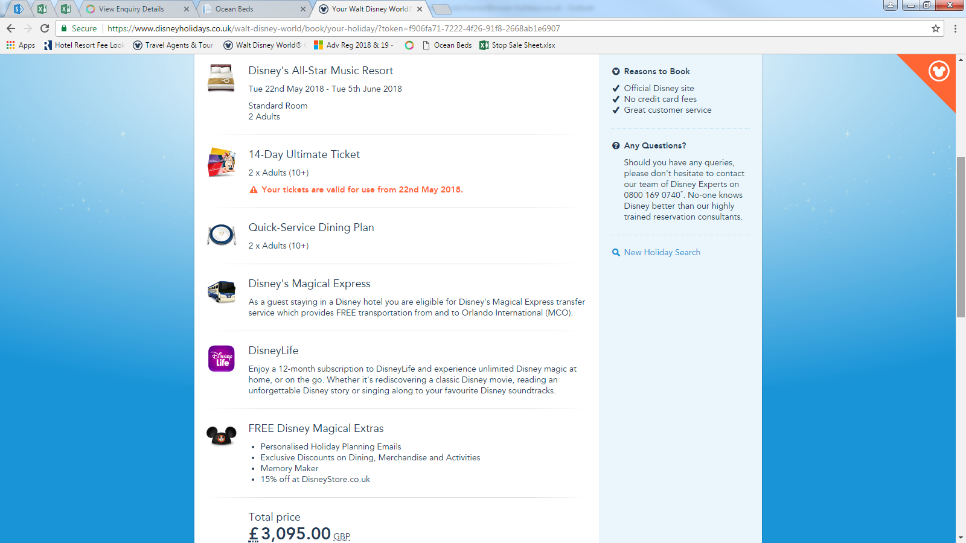Click the Magical Express bus icon

click(x=221, y=292)
